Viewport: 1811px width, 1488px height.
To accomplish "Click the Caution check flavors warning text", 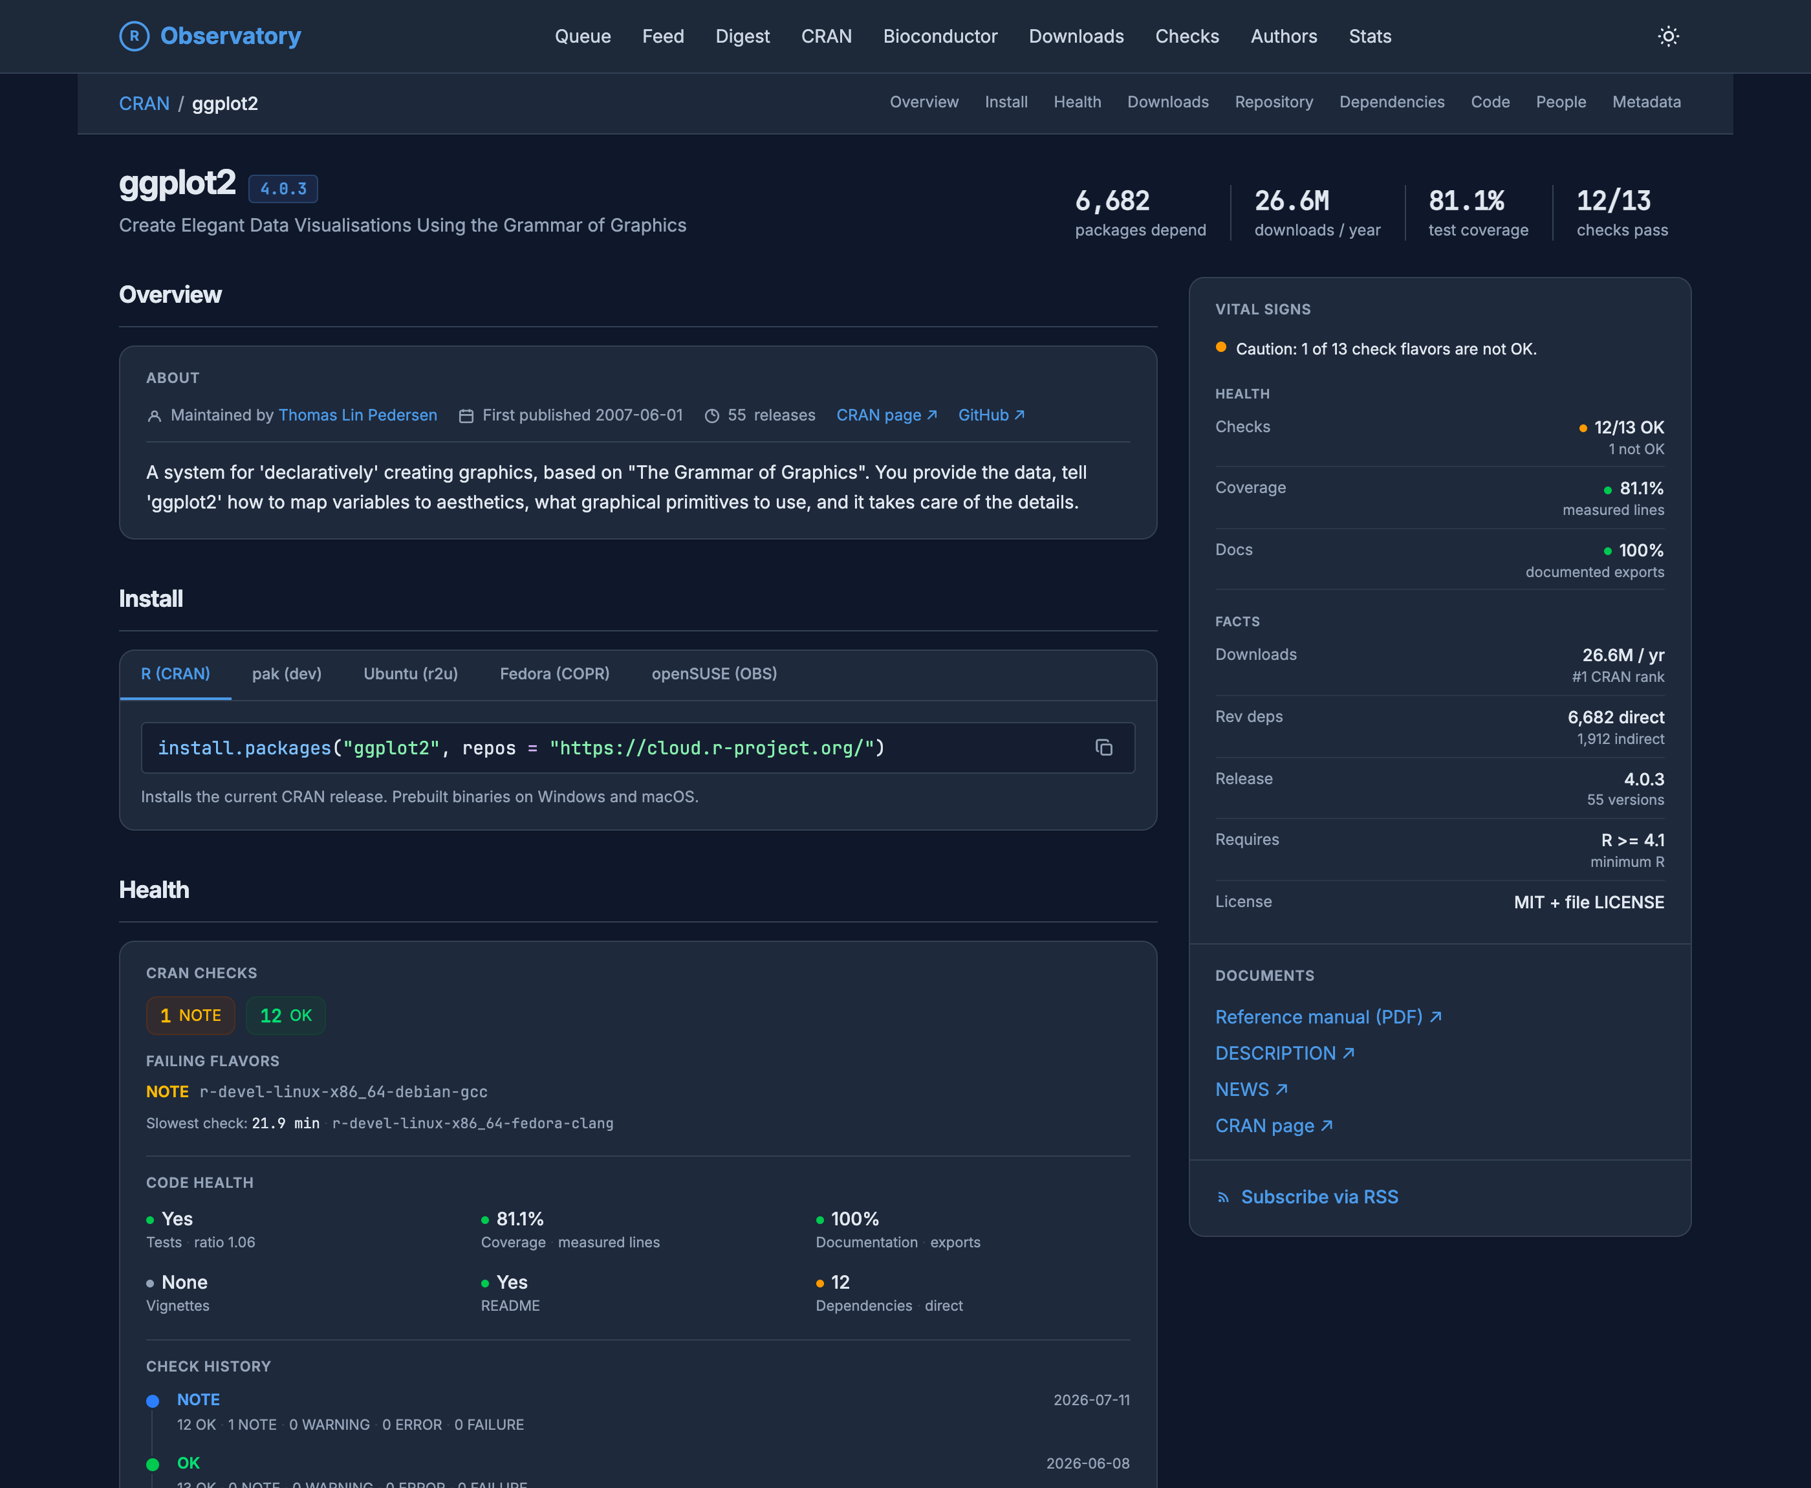I will click(x=1386, y=349).
